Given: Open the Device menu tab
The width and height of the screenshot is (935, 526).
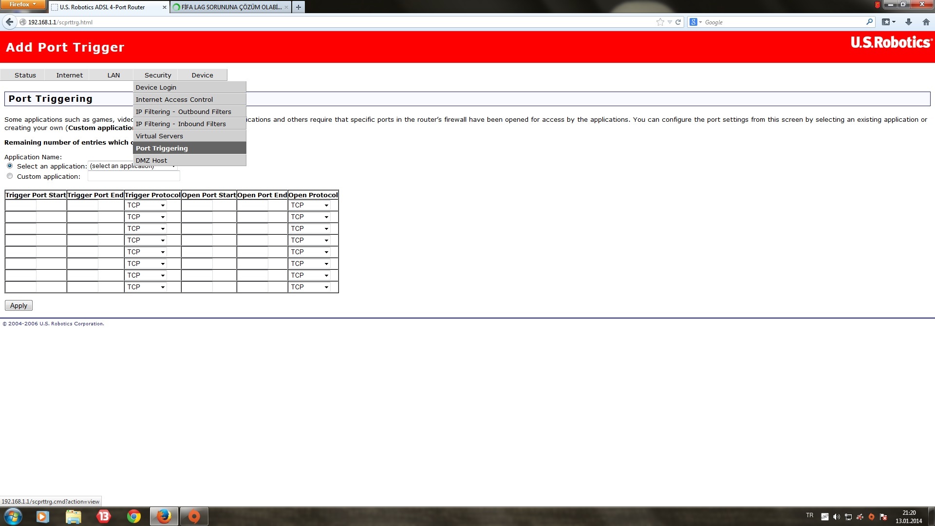Looking at the screenshot, I should tap(202, 75).
